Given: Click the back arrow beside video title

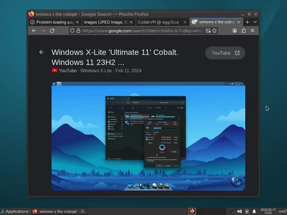Looking at the screenshot, I should (x=41, y=52).
